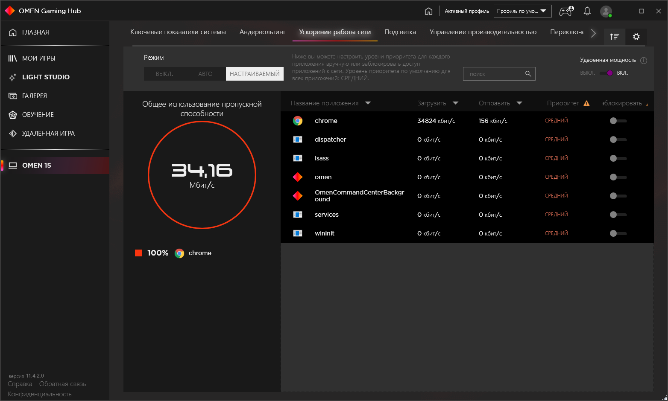
Task: Click the 34,16 Мбит/с bandwidth gauge
Action: tap(202, 175)
